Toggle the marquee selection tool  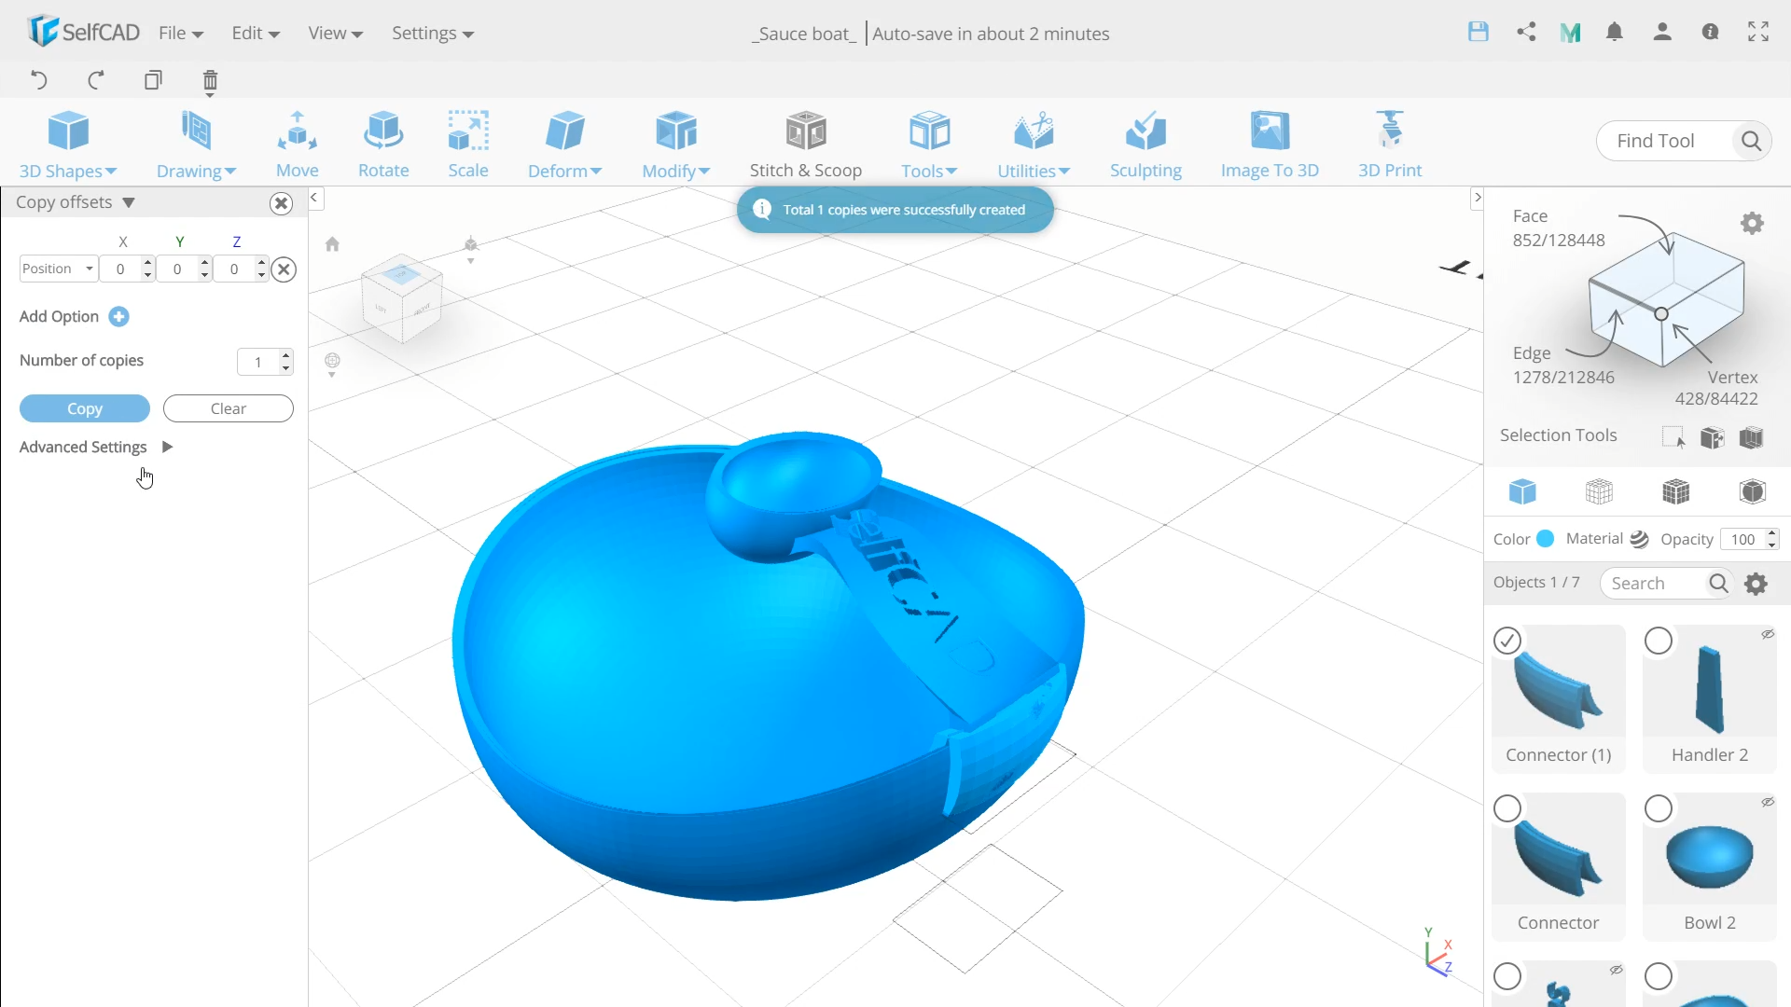[1673, 437]
